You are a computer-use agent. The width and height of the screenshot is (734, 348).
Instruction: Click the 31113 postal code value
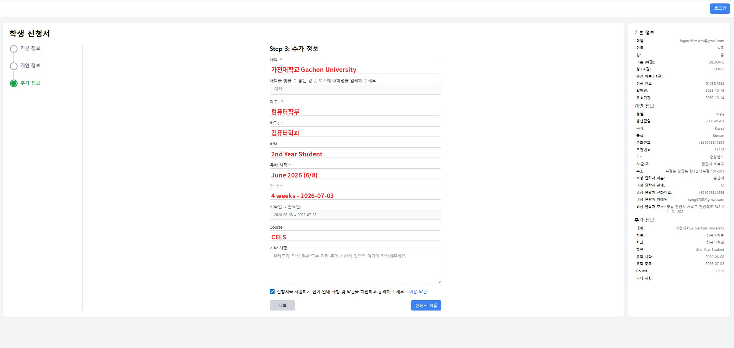(719, 150)
